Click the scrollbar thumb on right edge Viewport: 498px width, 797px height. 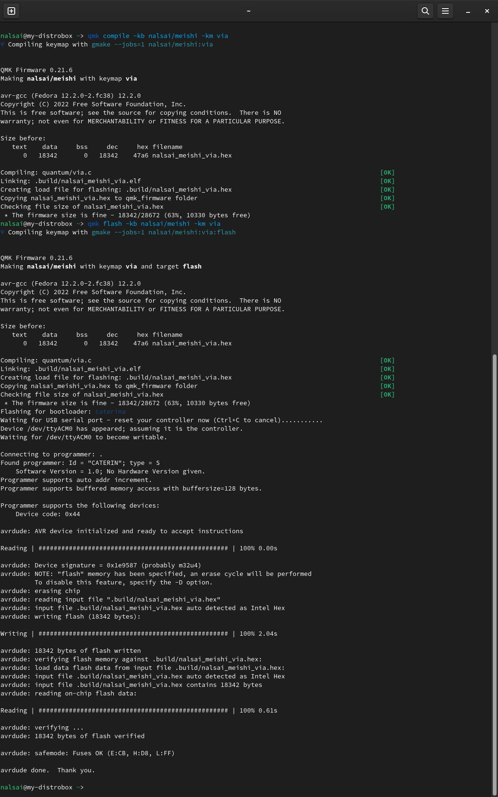tap(495, 569)
